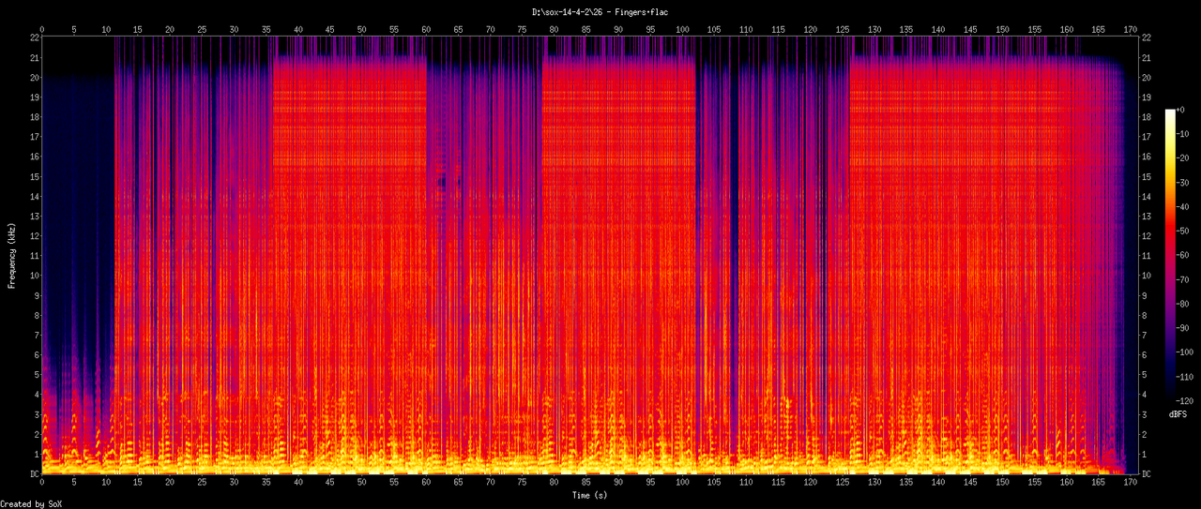The height and width of the screenshot is (509, 1201).
Task: Click the "-20" value on dBFS scale
Action: coord(1184,158)
